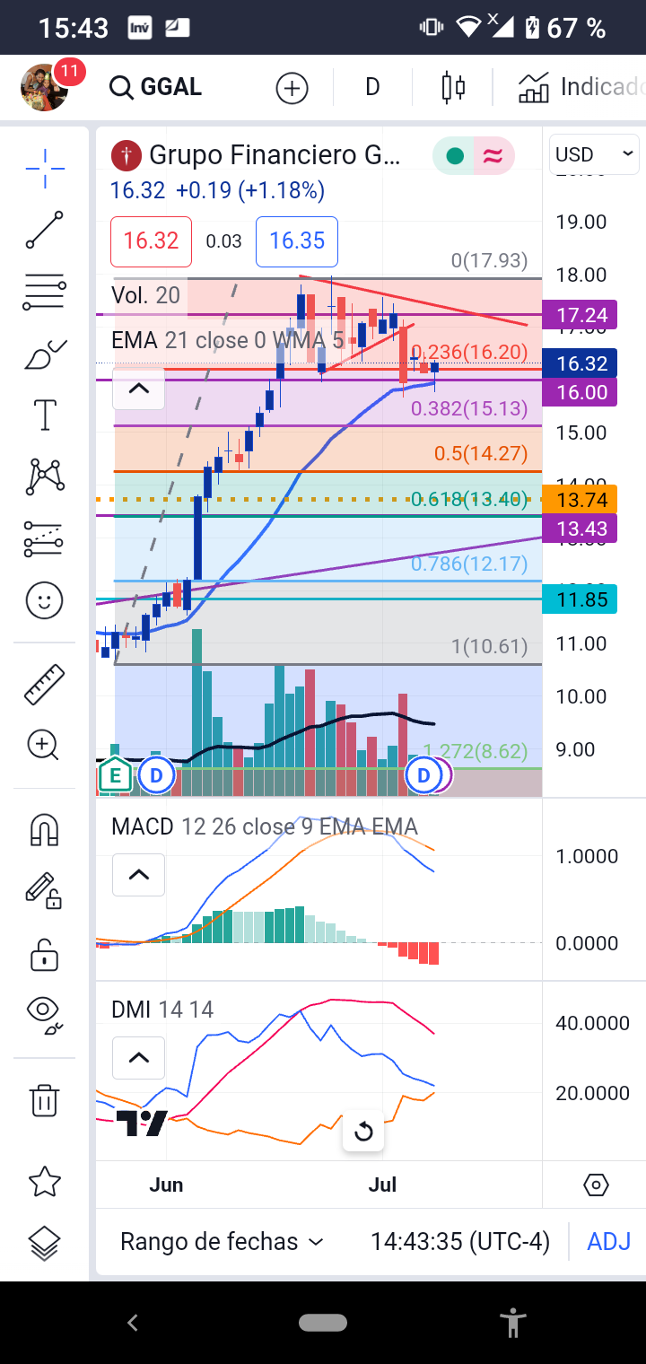Click the 13.74 orange price label
The height and width of the screenshot is (1364, 646).
[581, 500]
